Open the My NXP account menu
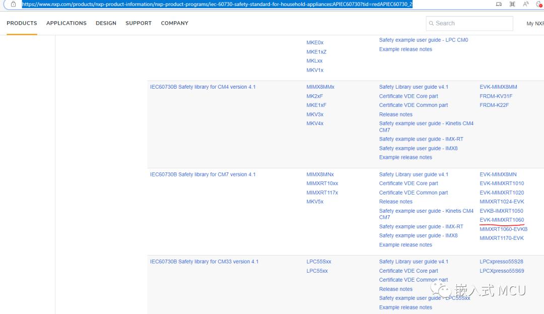Image resolution: width=544 pixels, height=314 pixels. pos(535,24)
